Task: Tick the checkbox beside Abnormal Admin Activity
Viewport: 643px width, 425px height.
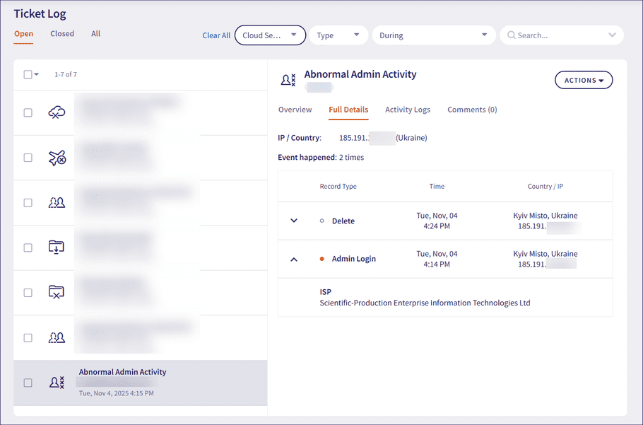Action: click(x=28, y=382)
